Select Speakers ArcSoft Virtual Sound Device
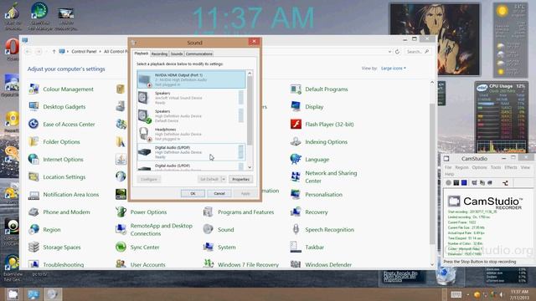 pyautogui.click(x=191, y=98)
